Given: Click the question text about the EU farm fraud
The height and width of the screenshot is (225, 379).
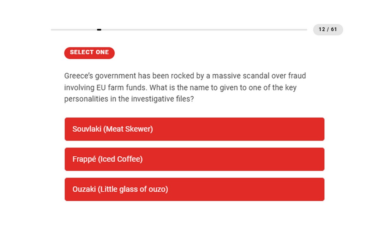Looking at the screenshot, I should pyautogui.click(x=185, y=87).
